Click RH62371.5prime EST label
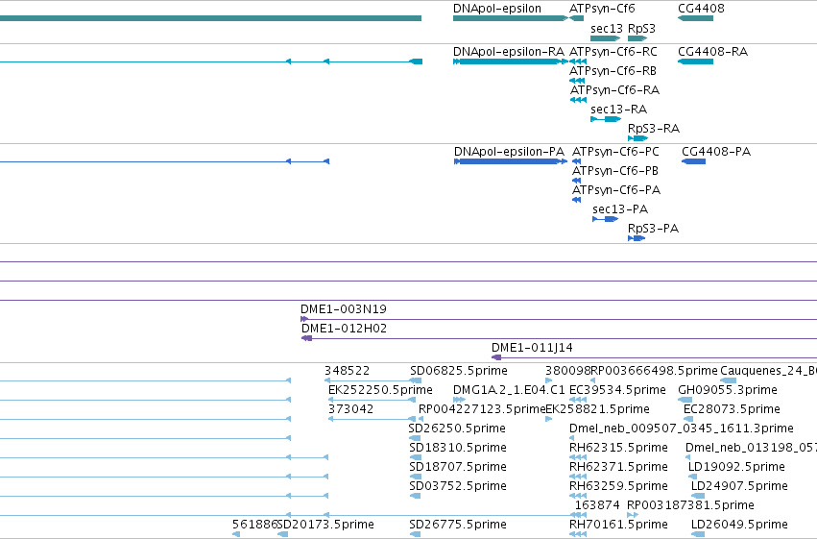Viewport: 817px width, 539px height. (x=618, y=467)
